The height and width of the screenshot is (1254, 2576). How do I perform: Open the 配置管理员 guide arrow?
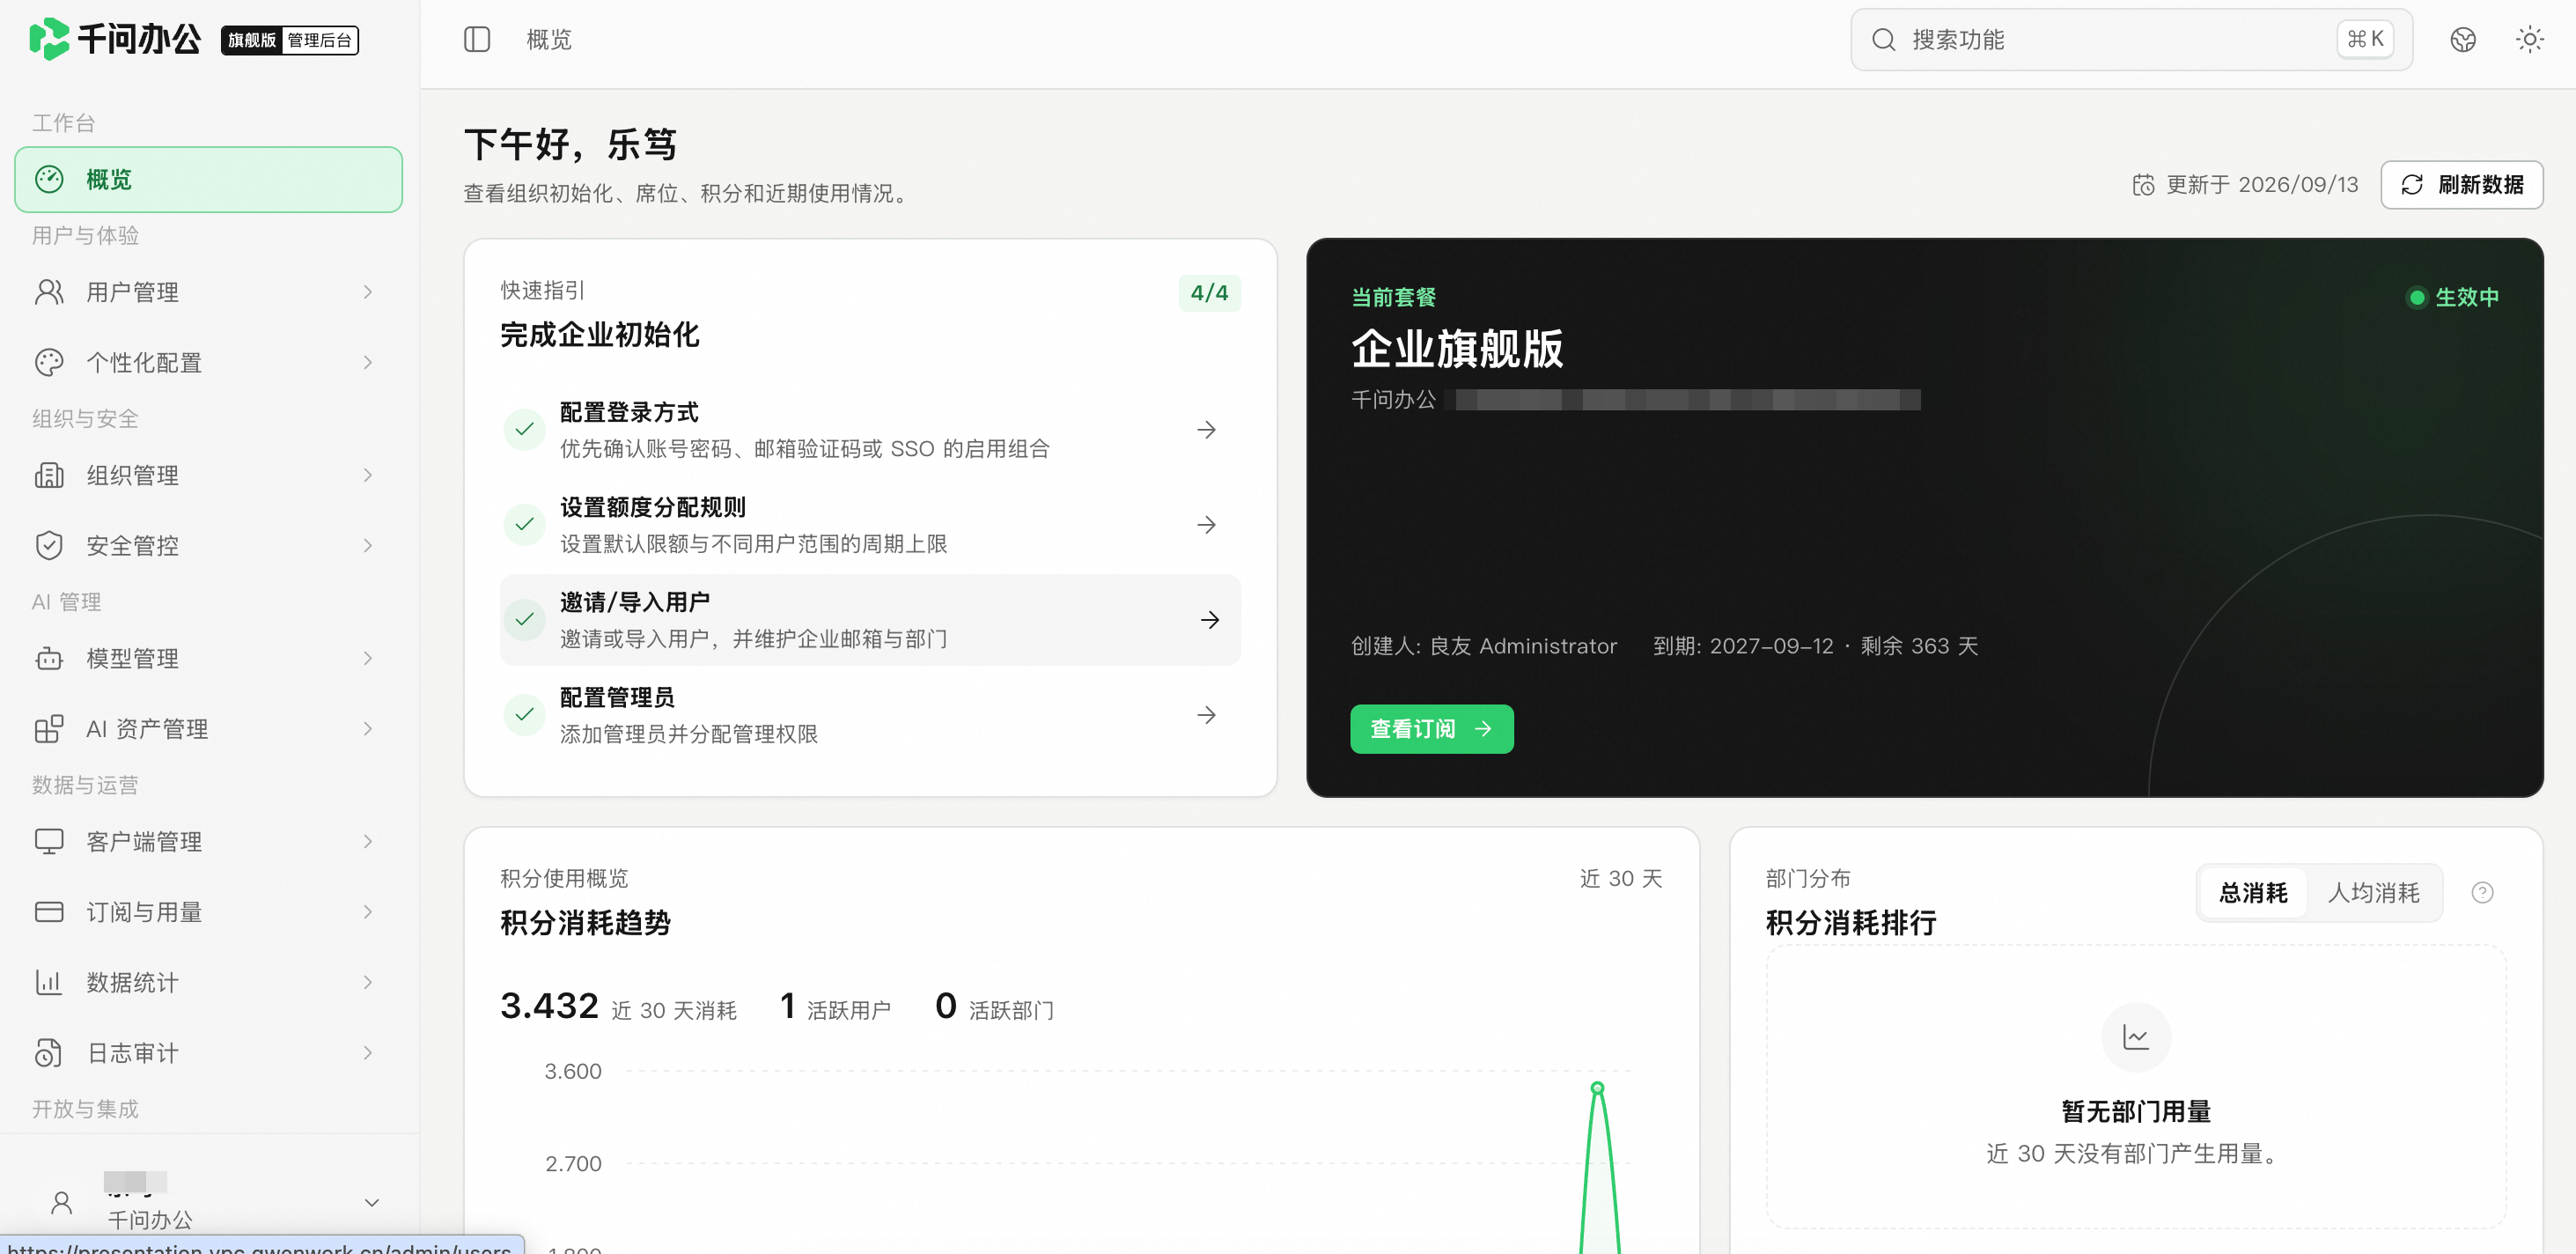[1207, 714]
